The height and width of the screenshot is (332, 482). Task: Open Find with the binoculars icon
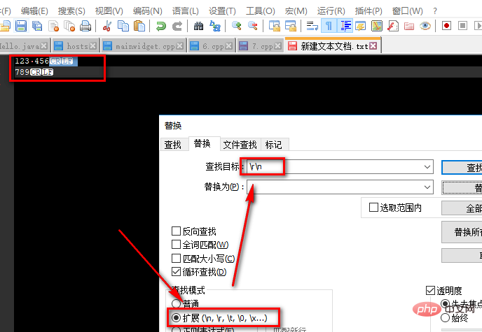click(x=198, y=27)
